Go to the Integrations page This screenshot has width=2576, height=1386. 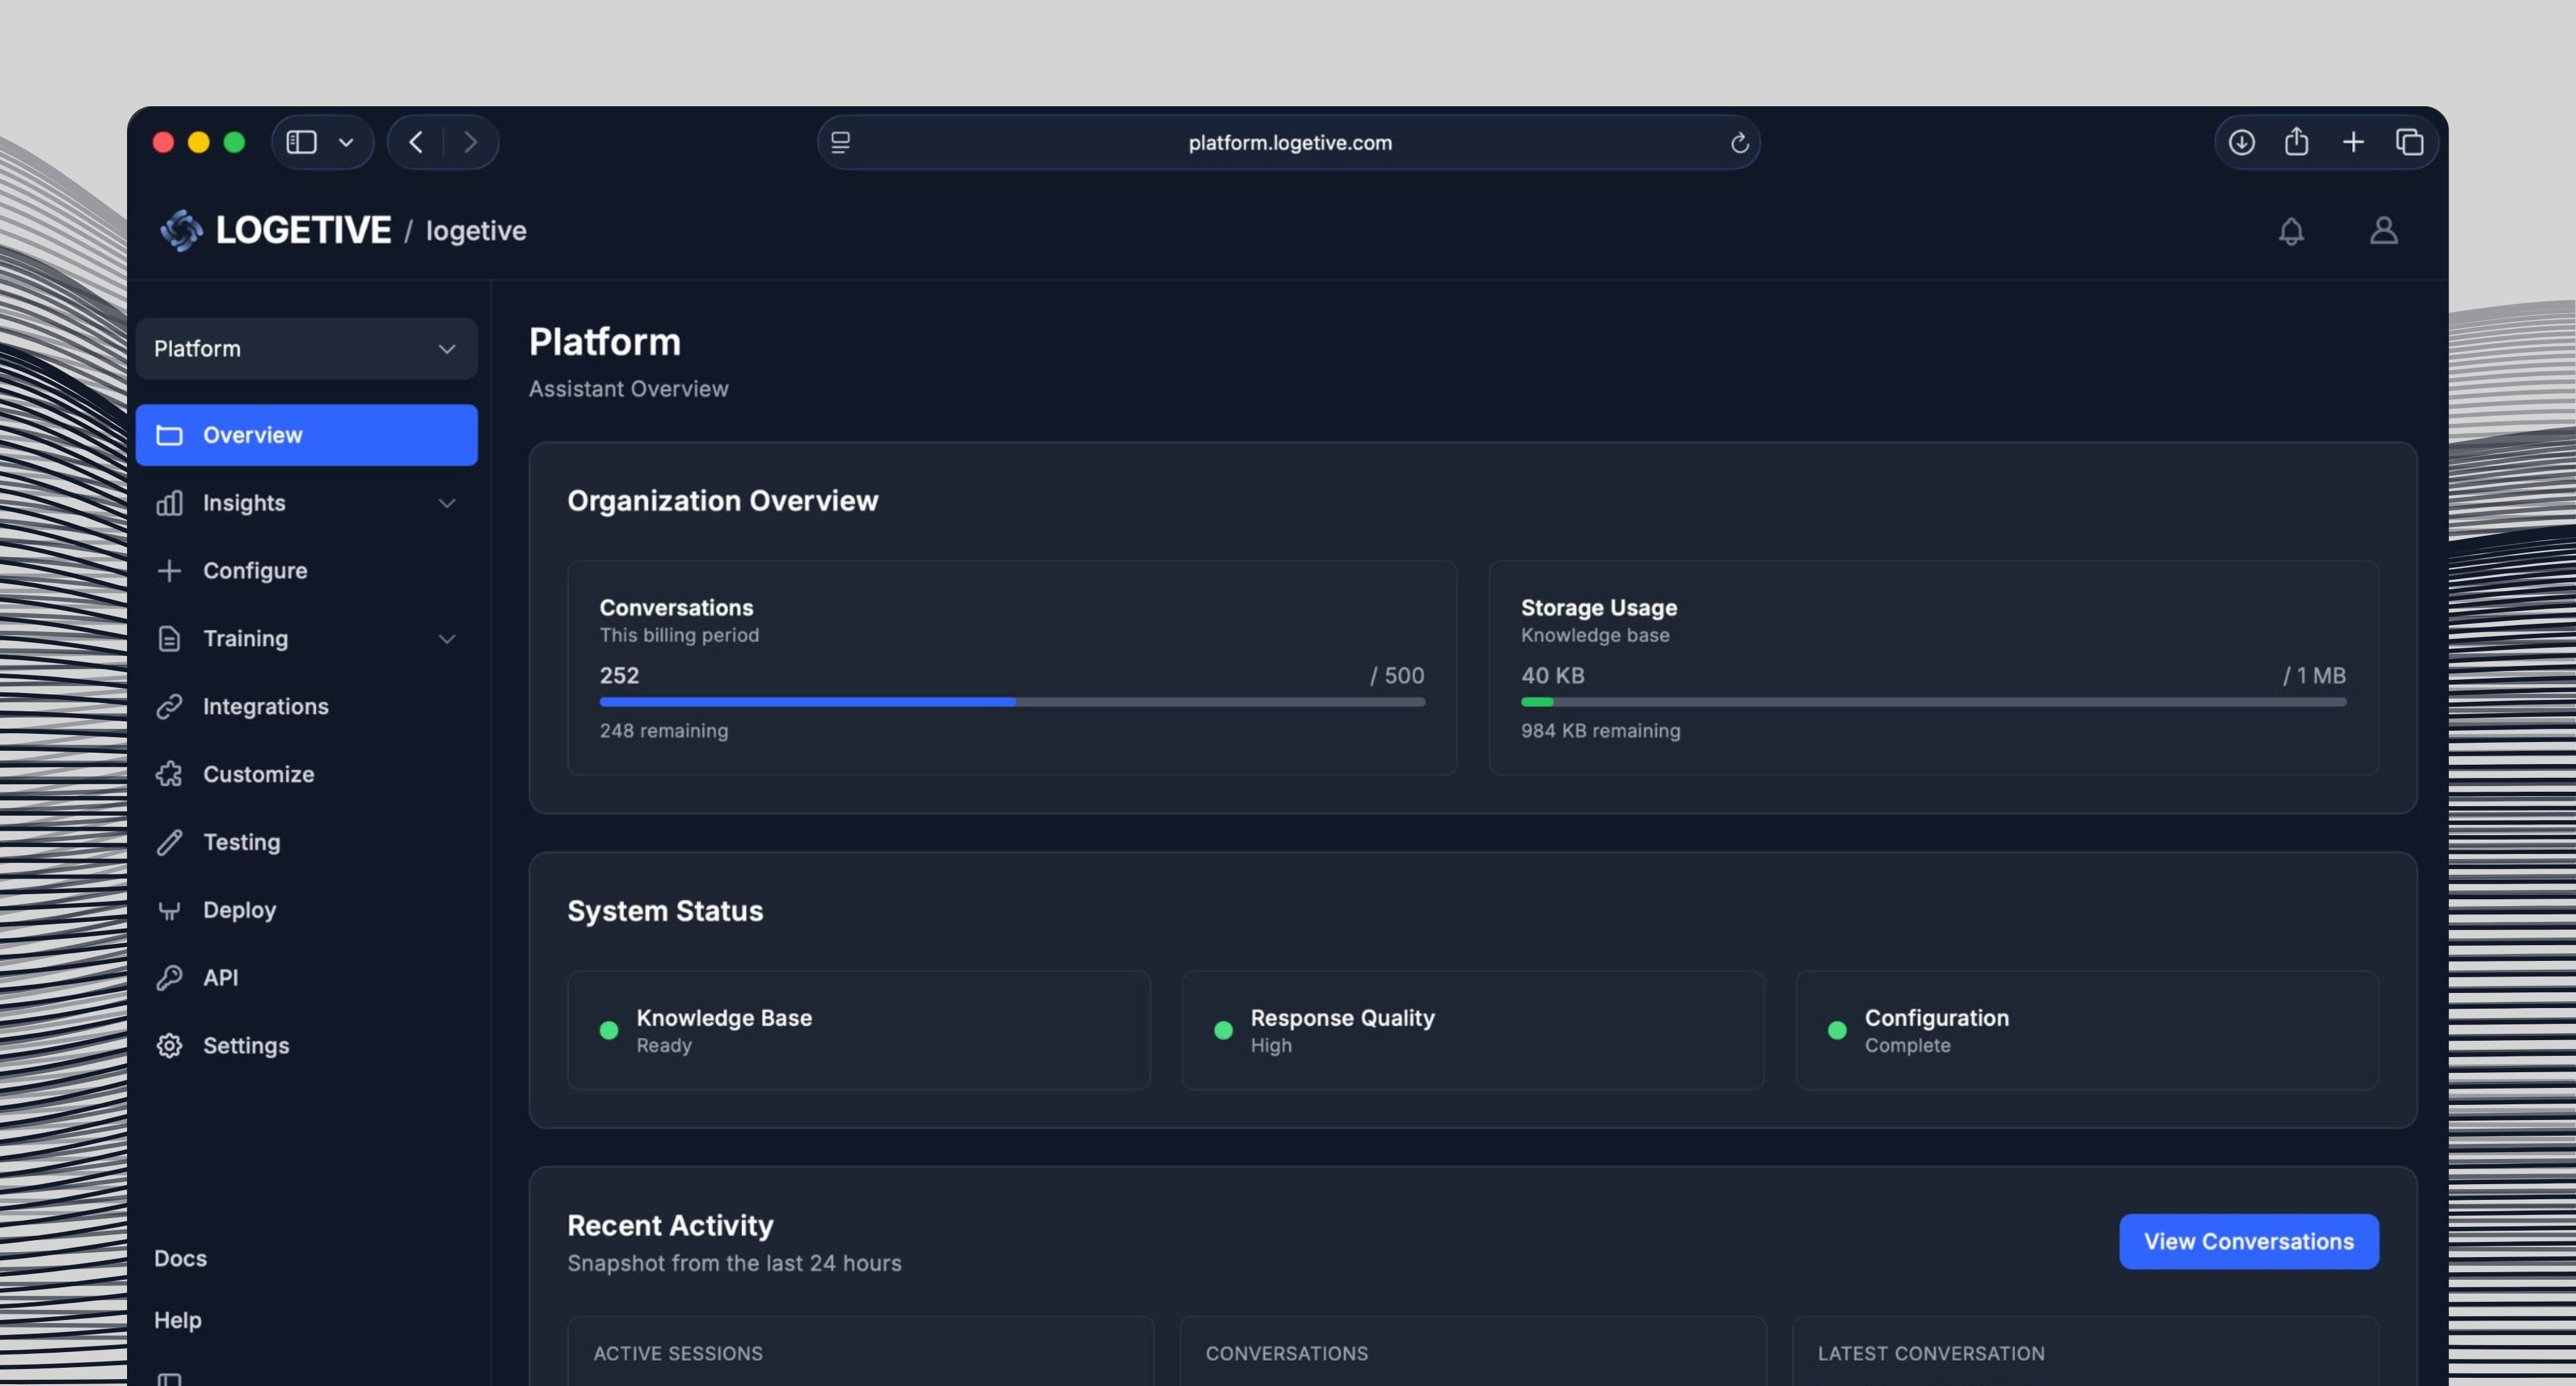[x=265, y=707]
